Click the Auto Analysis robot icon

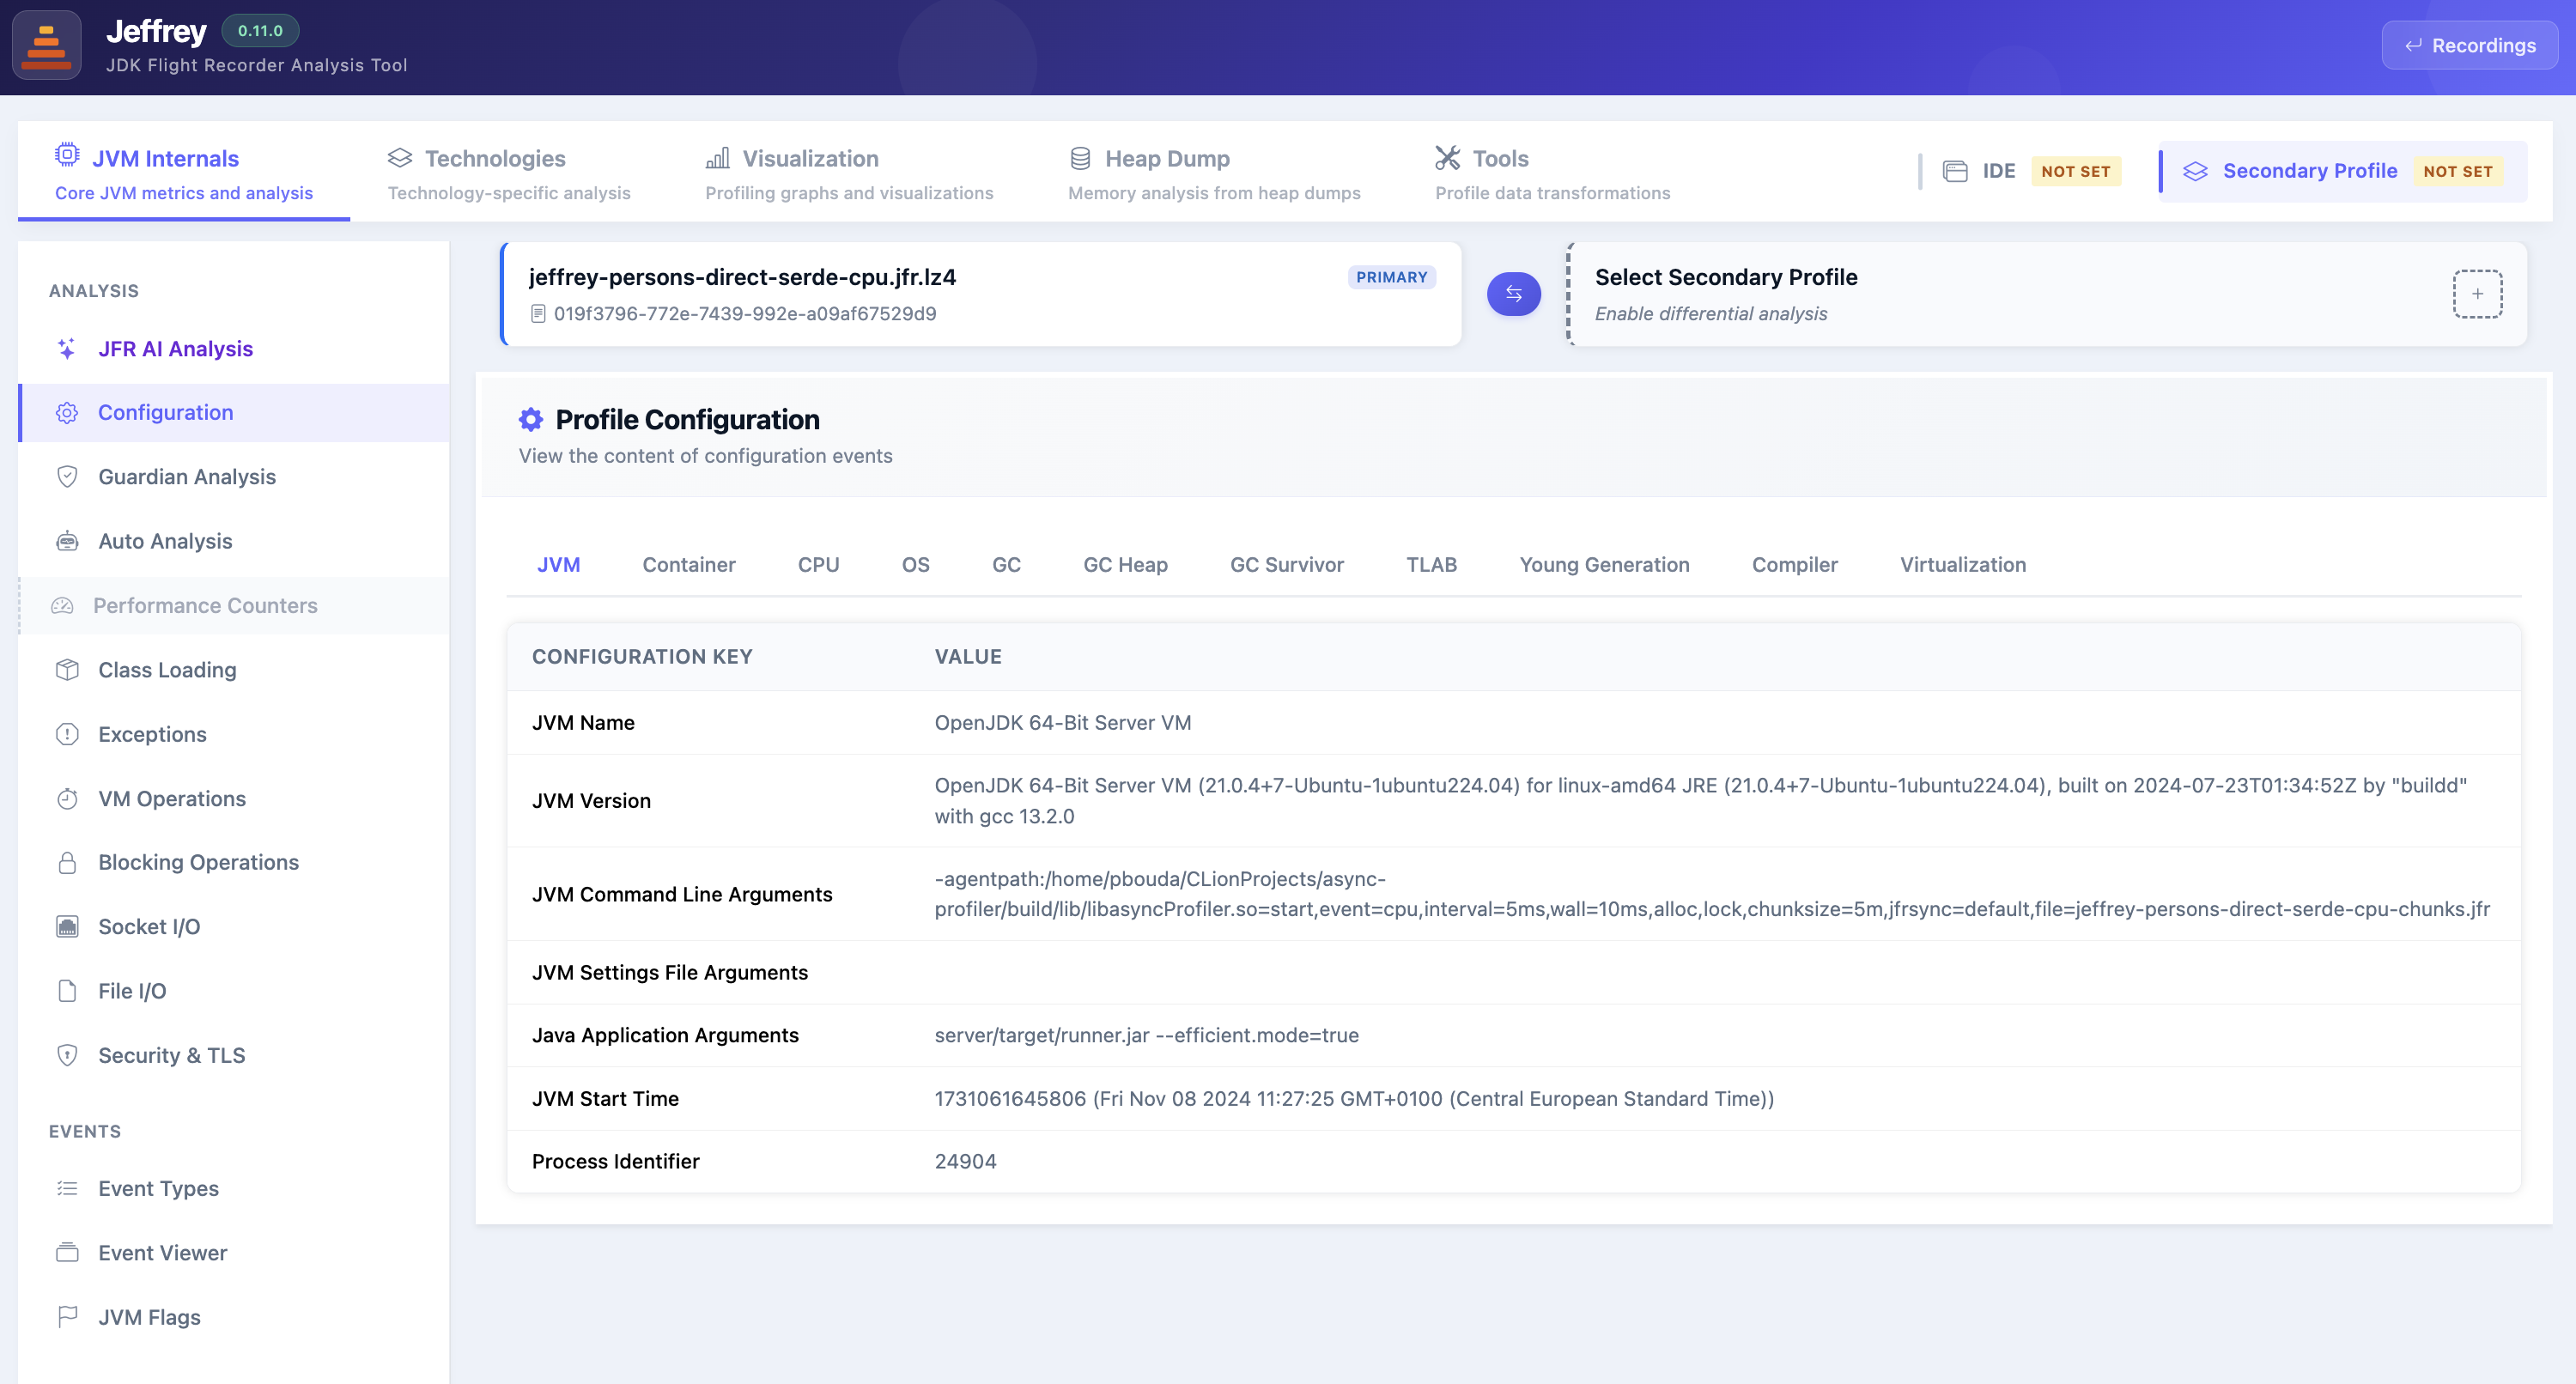(x=67, y=541)
